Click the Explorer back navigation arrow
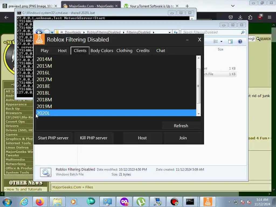276x207 pixels. [39, 32]
